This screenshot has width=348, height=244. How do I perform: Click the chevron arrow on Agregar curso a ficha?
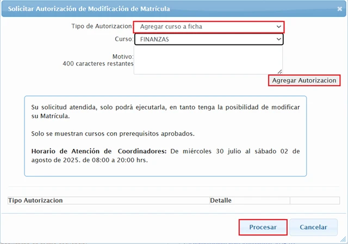pos(278,27)
